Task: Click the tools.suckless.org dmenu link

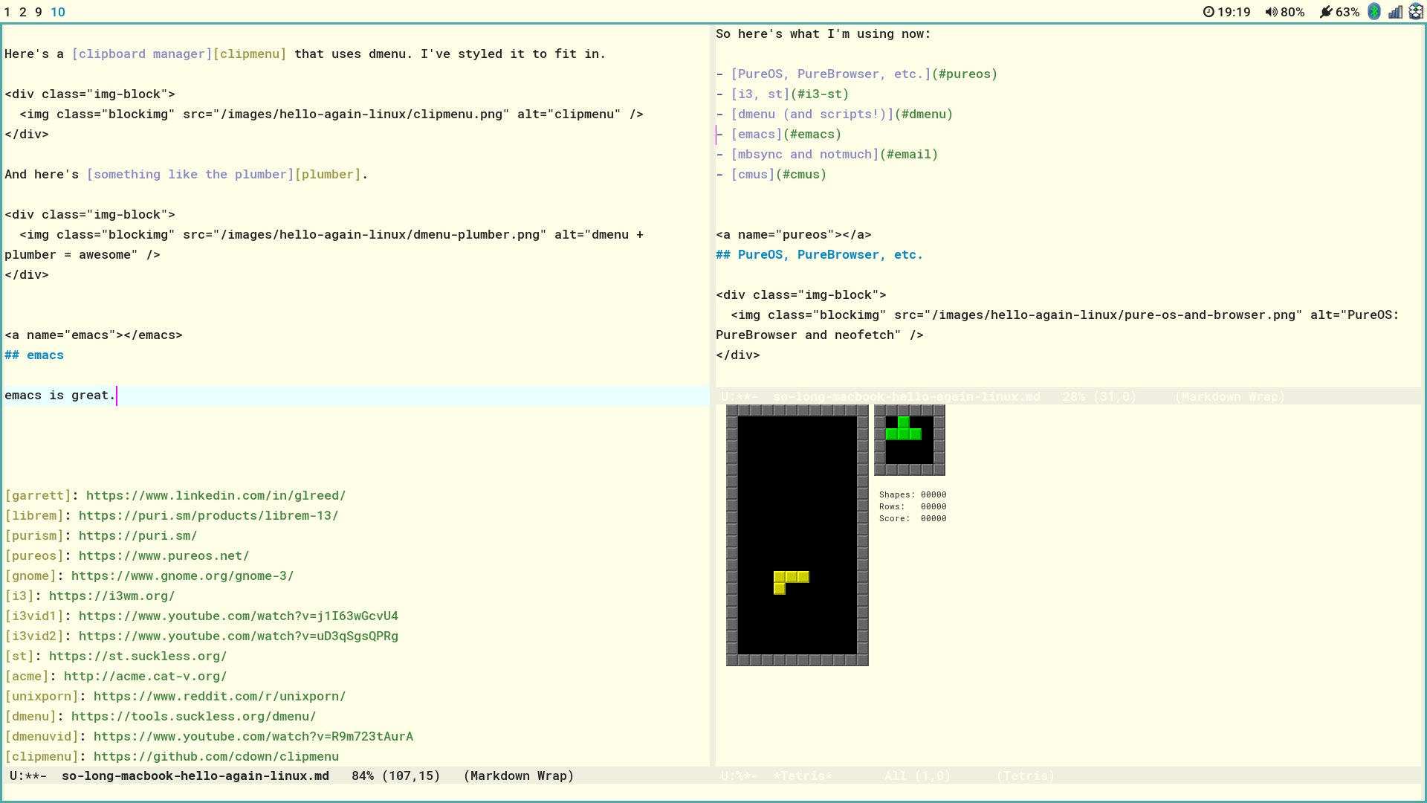Action: 193,716
